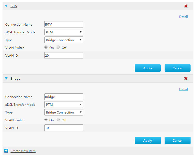Collapse the Bridge section triangle
Image resolution: width=196 pixels, height=158 pixels.
coord(6,78)
